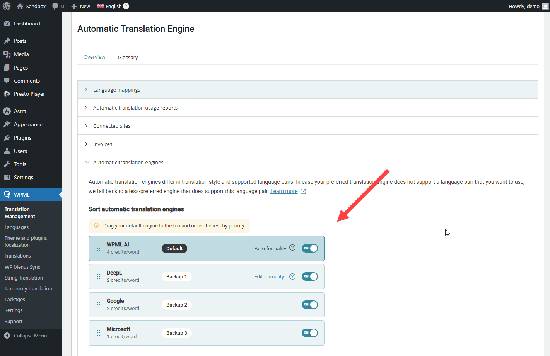Screen dimensions: 550x356
Task: Disable the Microsoft engine switch
Action: click(310, 333)
